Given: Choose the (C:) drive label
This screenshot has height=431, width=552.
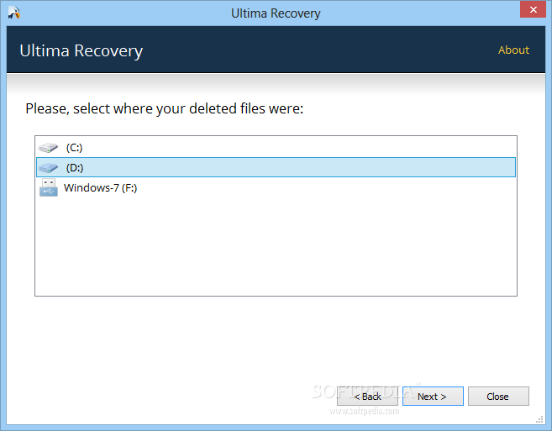Looking at the screenshot, I should [x=74, y=148].
